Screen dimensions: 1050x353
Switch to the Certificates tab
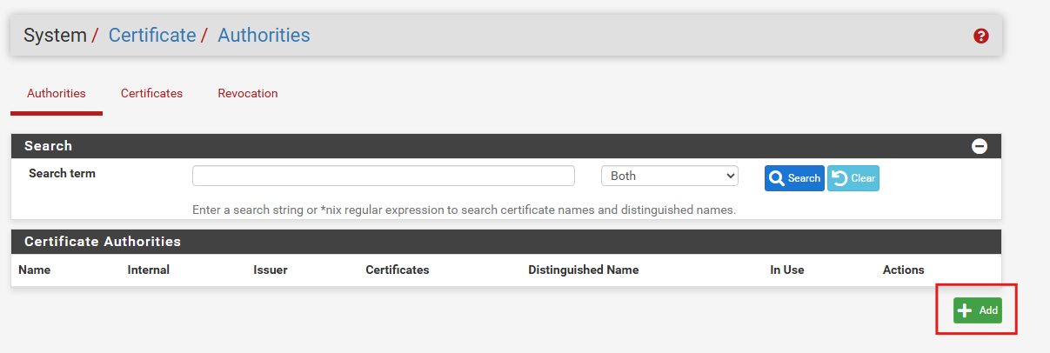151,94
